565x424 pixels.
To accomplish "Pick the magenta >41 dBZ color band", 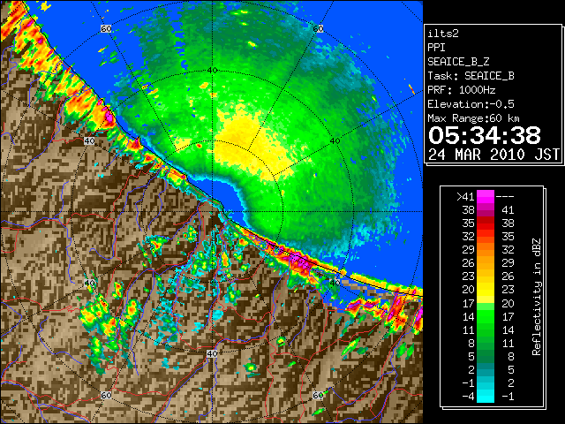I will click(486, 196).
